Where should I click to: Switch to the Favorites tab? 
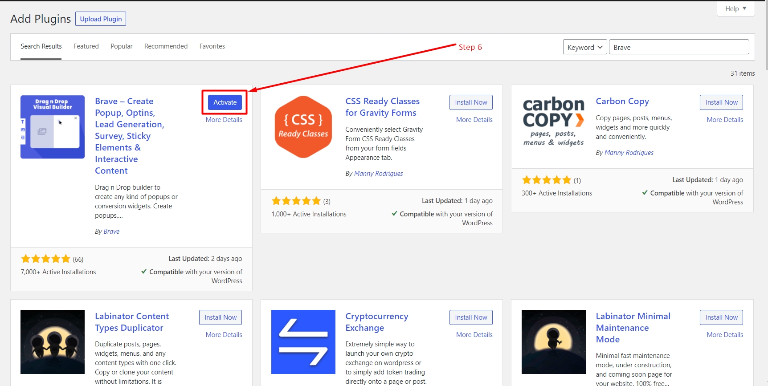(212, 46)
